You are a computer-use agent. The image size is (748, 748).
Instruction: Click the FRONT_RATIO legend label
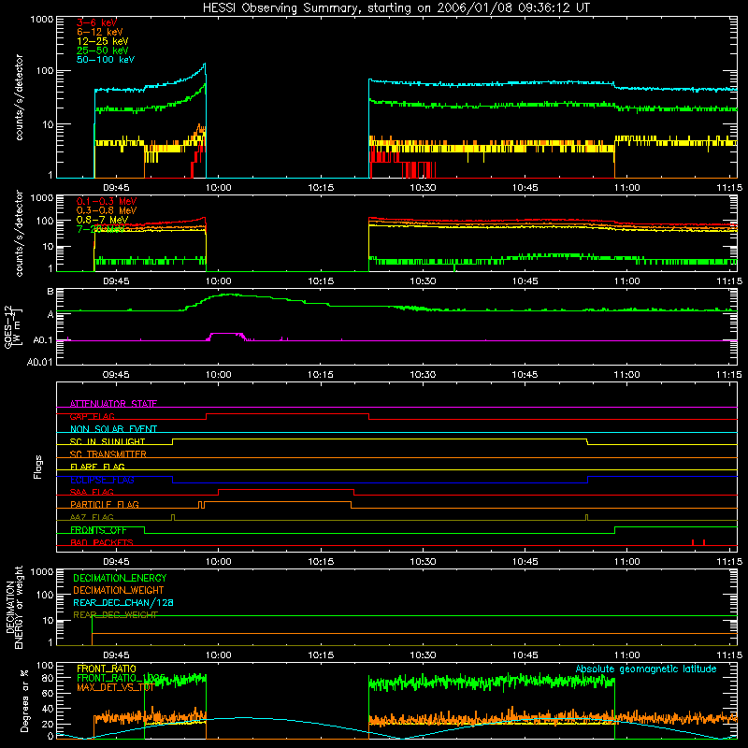[x=107, y=669]
